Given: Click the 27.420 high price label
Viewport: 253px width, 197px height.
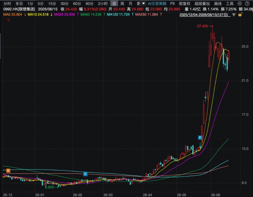Looking at the screenshot, I should [x=202, y=26].
